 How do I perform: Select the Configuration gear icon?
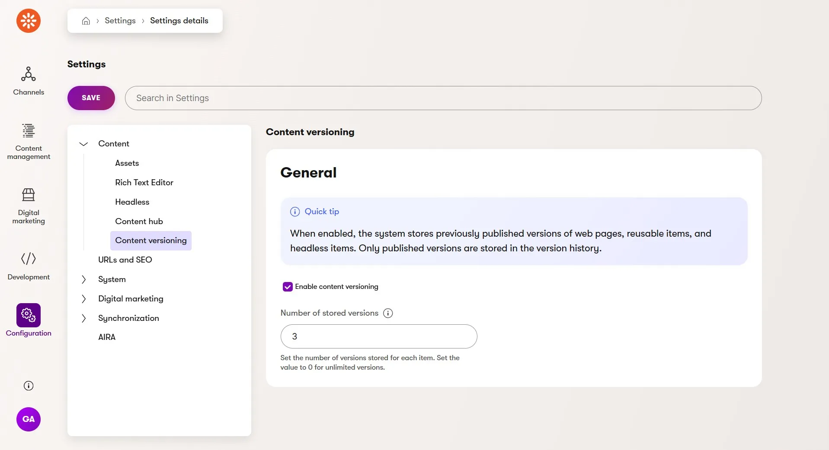[29, 315]
